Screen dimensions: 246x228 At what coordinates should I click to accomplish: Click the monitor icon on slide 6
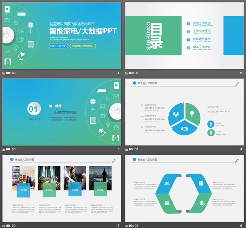(166, 183)
